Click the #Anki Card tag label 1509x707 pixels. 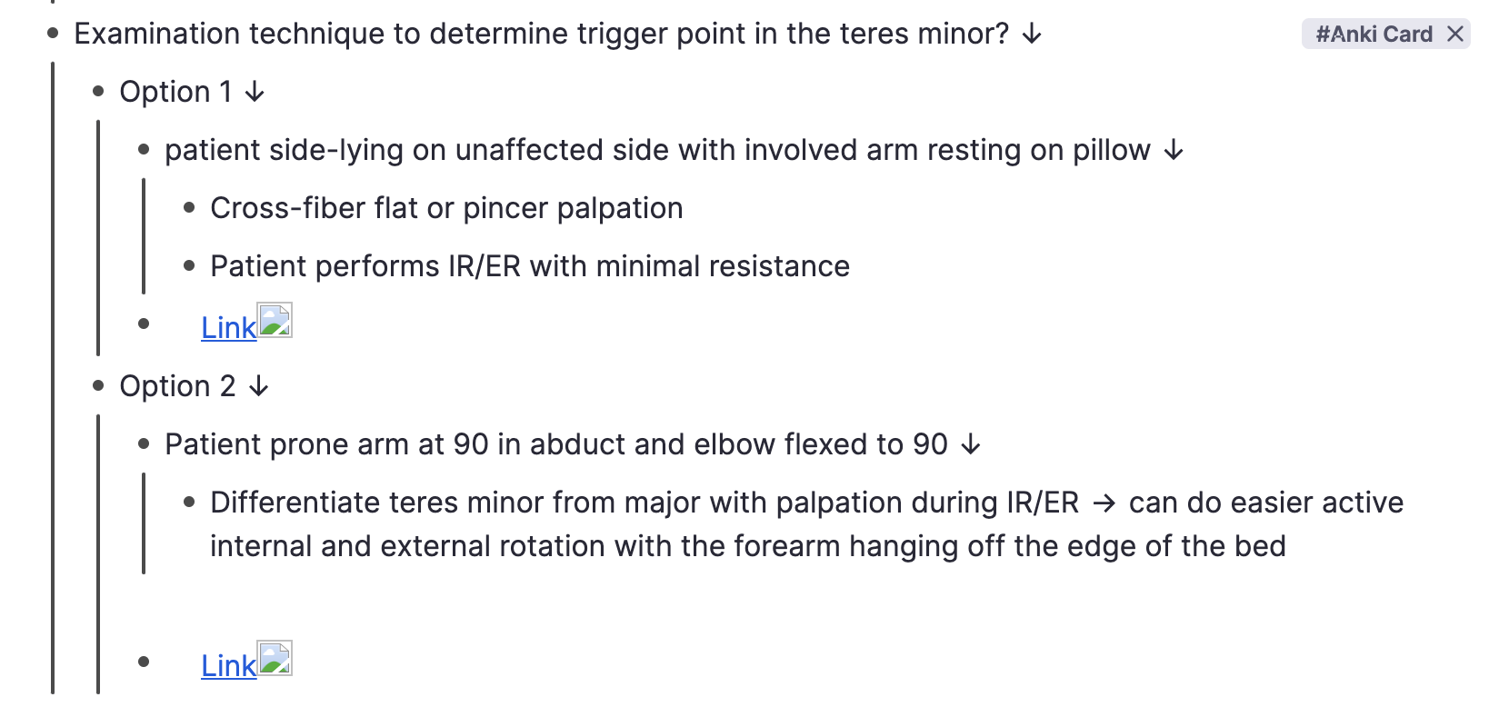tap(1373, 35)
